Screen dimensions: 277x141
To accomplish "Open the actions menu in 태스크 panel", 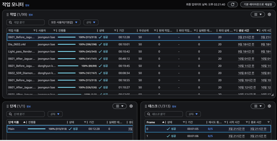I will point(257,106).
